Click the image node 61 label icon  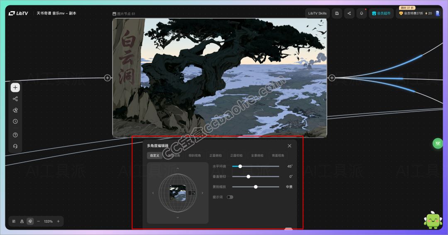[x=114, y=14]
